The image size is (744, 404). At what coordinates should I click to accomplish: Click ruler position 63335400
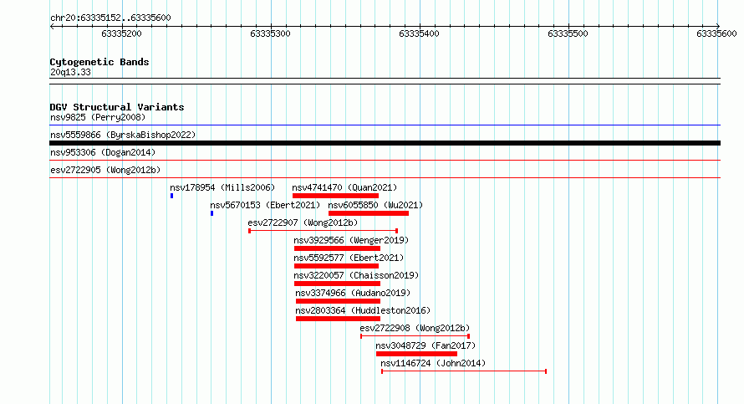click(419, 33)
